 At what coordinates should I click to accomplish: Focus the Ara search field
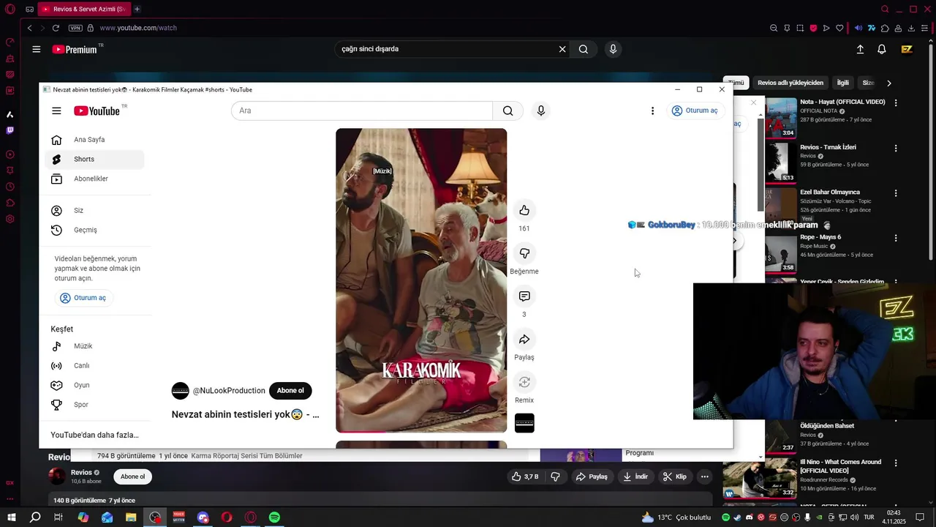[362, 111]
